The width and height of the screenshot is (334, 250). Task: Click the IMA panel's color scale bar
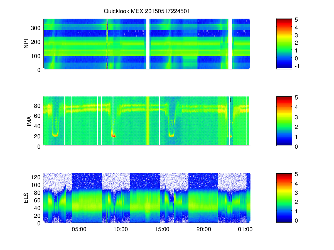point(284,121)
